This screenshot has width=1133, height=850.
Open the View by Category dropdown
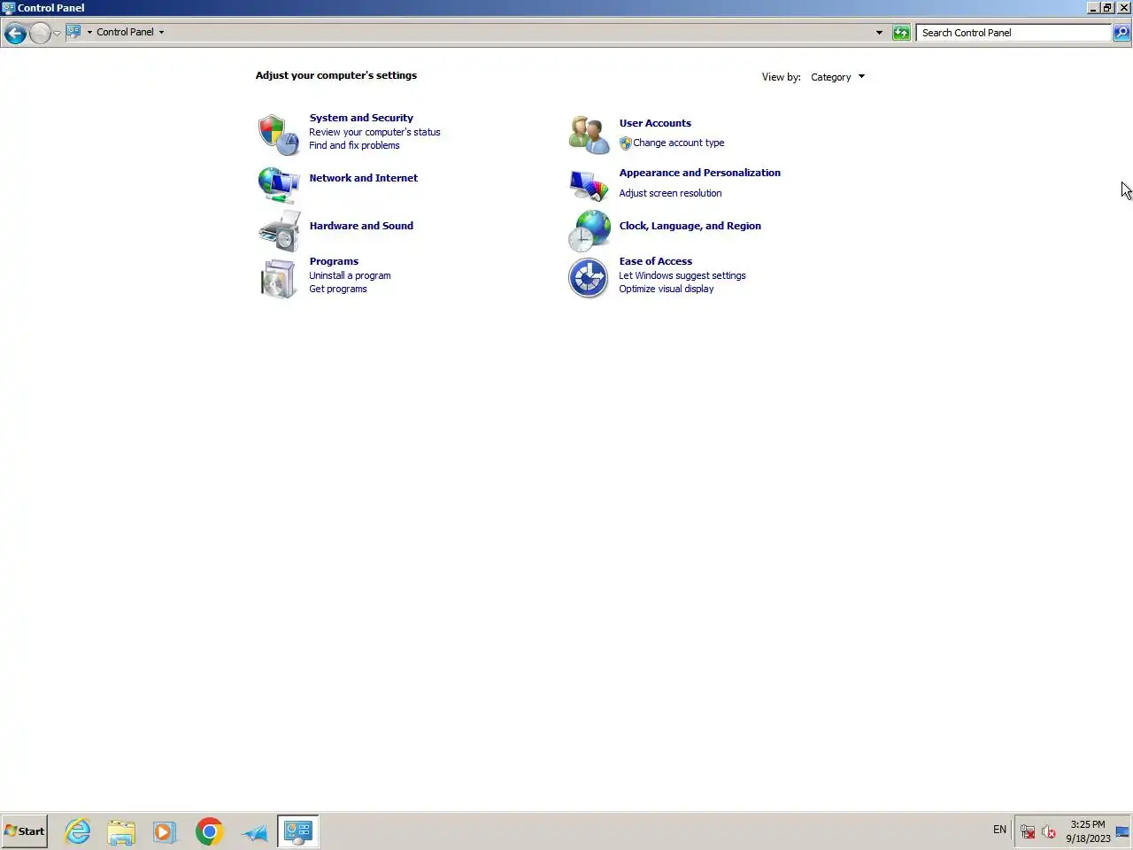click(837, 77)
